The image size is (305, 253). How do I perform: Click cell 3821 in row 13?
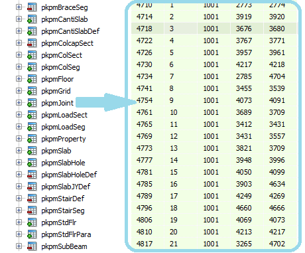(244, 148)
